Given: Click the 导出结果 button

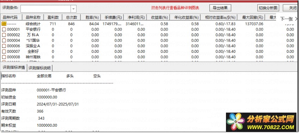Looking at the screenshot, I should pyautogui.click(x=220, y=8).
